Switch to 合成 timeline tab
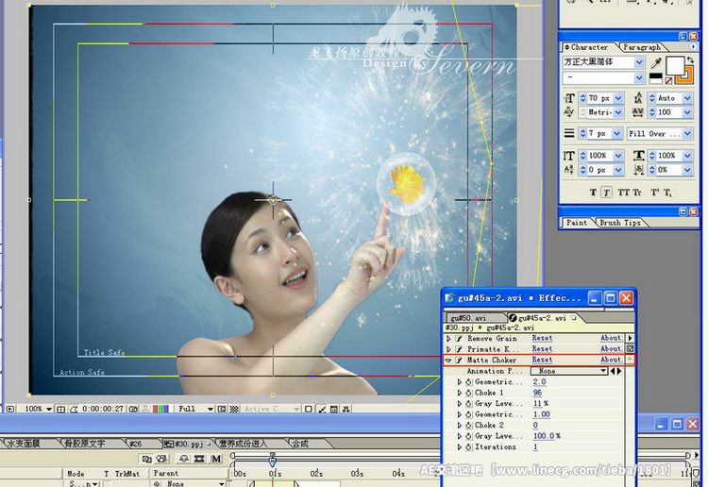The height and width of the screenshot is (487, 708). pyautogui.click(x=300, y=445)
